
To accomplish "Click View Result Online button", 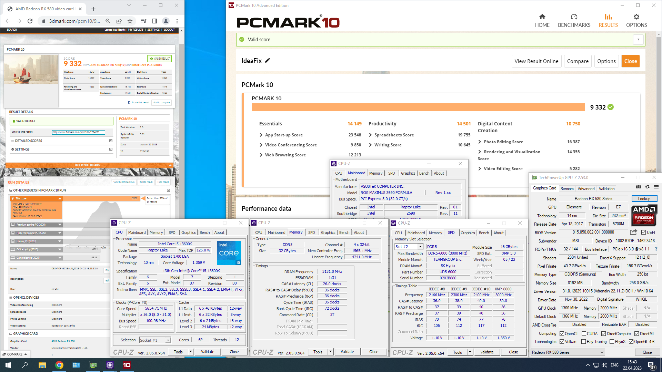I will click(536, 61).
